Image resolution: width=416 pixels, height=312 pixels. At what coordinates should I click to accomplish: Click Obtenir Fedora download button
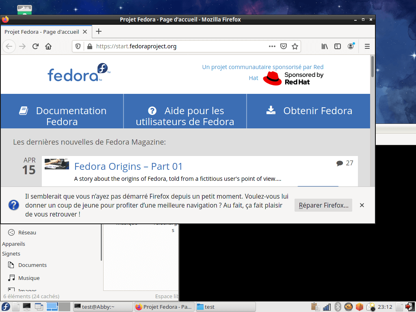(x=309, y=111)
